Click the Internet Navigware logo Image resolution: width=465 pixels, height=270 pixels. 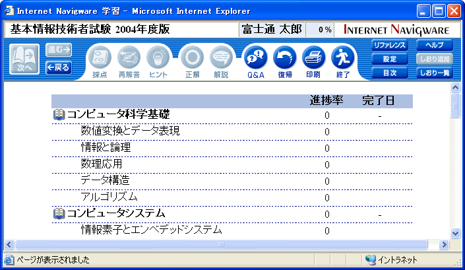tap(396, 30)
